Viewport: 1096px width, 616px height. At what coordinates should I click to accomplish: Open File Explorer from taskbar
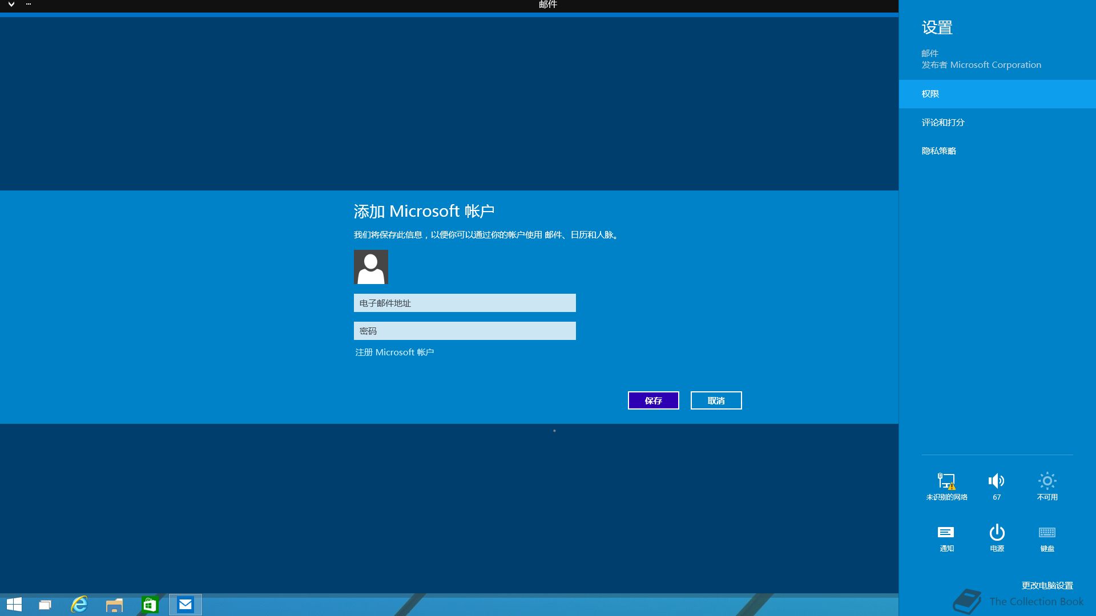coord(114,605)
